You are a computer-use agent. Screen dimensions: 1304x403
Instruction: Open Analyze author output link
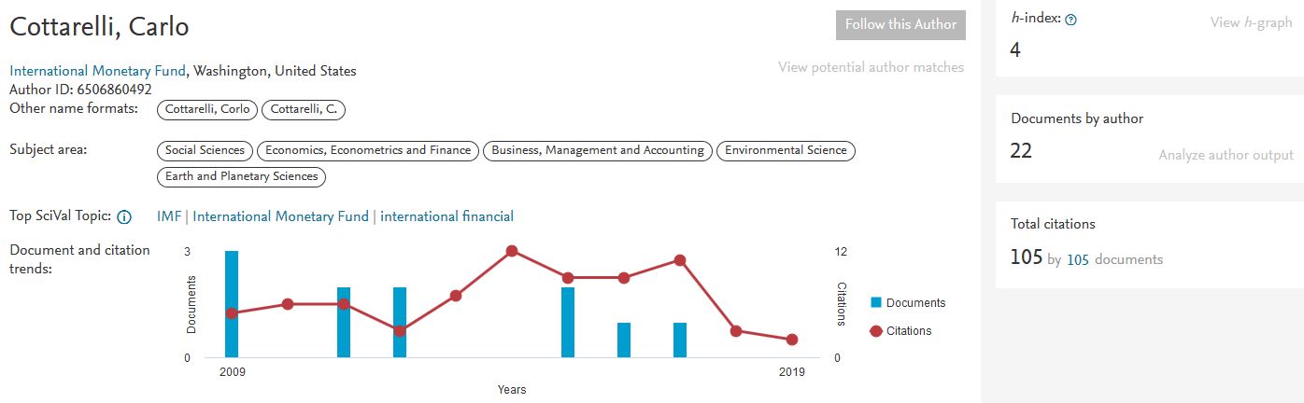(x=1226, y=156)
